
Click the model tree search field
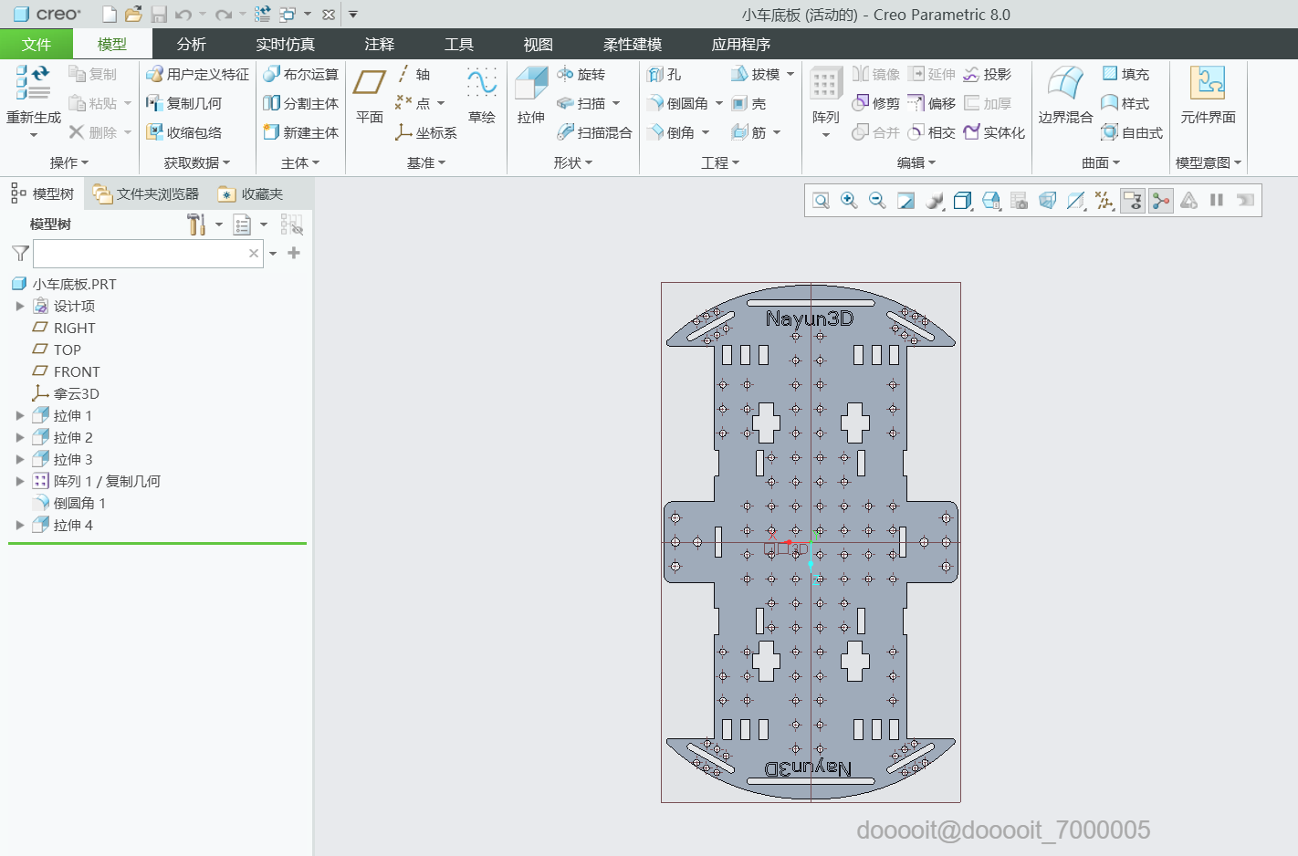coord(141,254)
